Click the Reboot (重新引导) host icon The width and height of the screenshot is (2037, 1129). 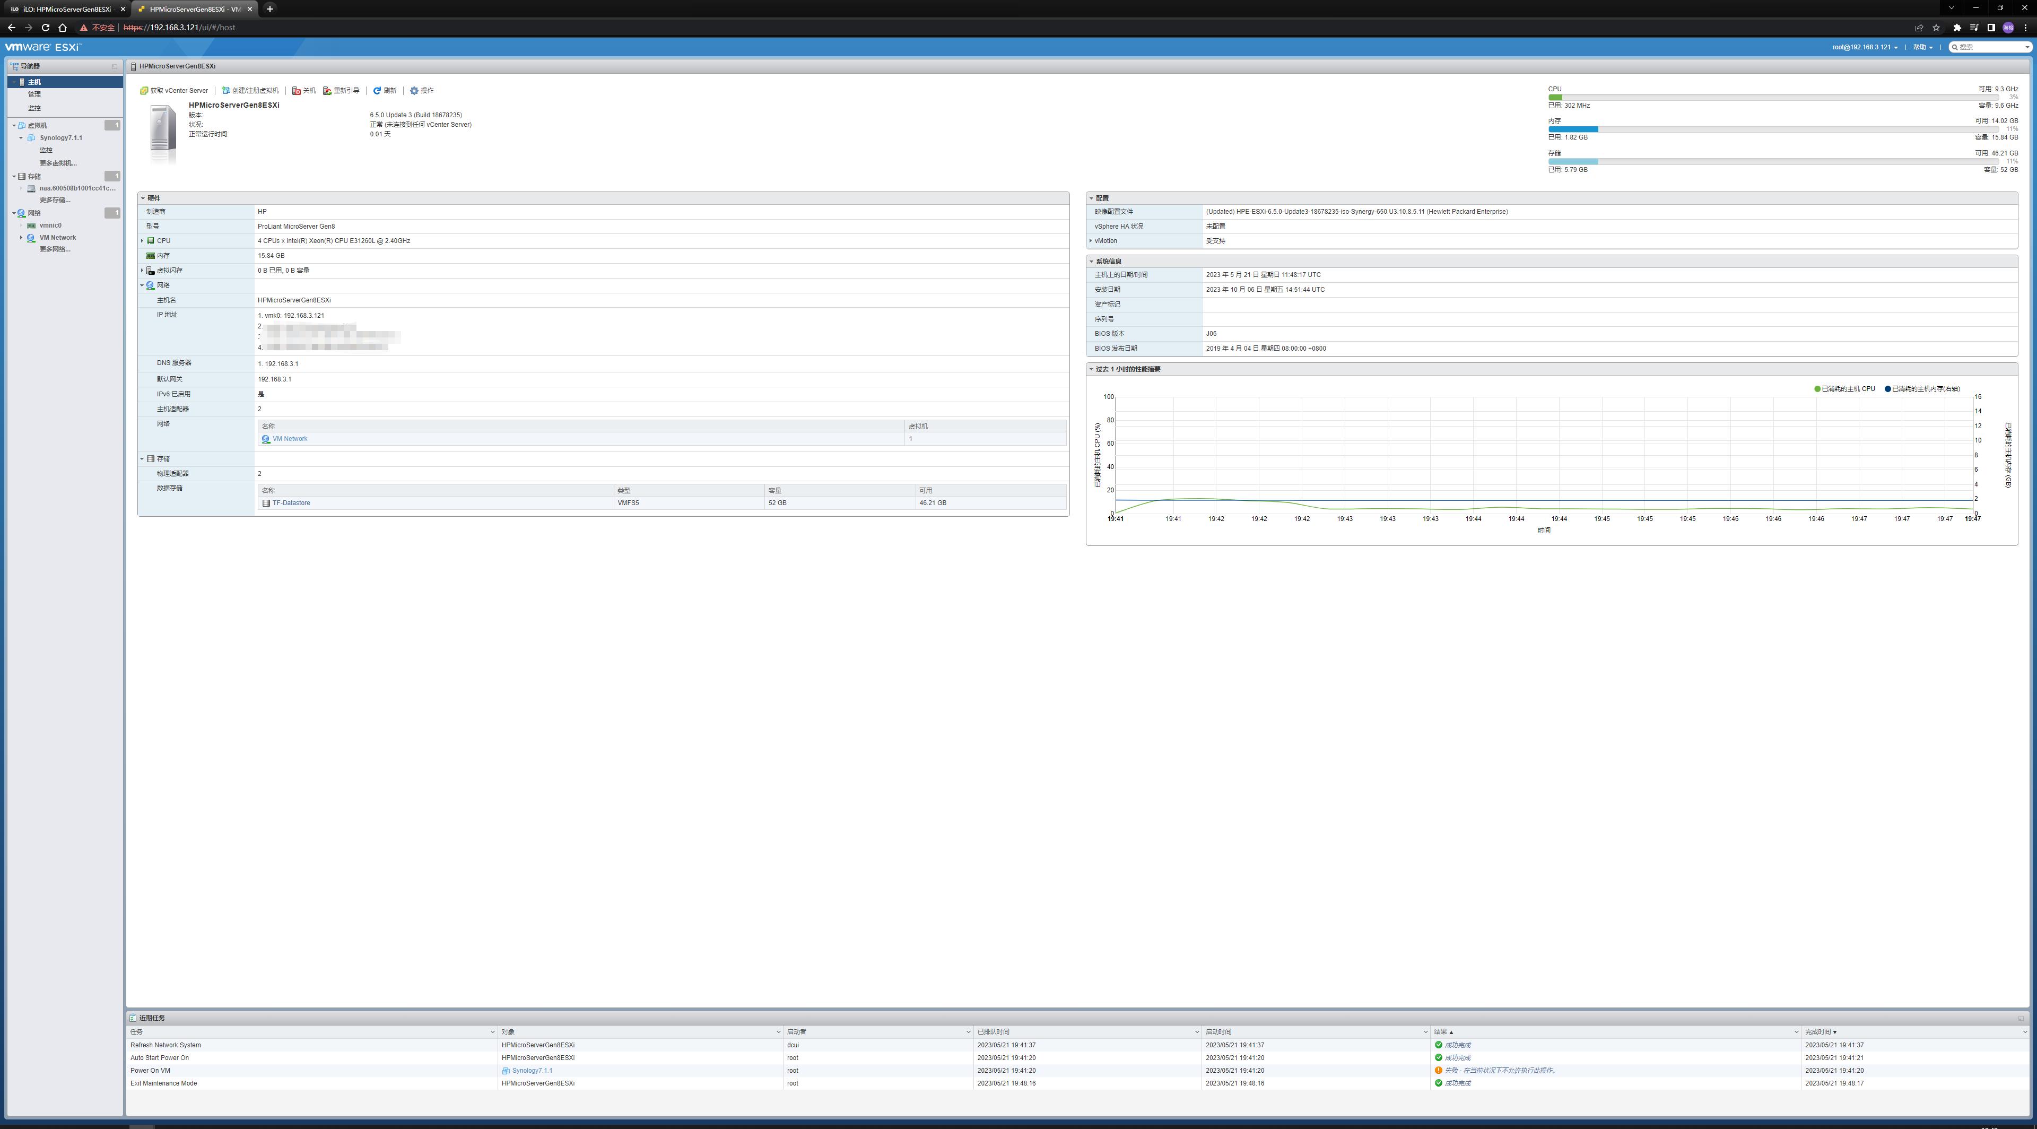[327, 91]
